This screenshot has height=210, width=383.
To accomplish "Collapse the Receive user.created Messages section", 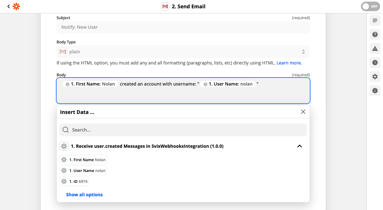I will pyautogui.click(x=299, y=146).
